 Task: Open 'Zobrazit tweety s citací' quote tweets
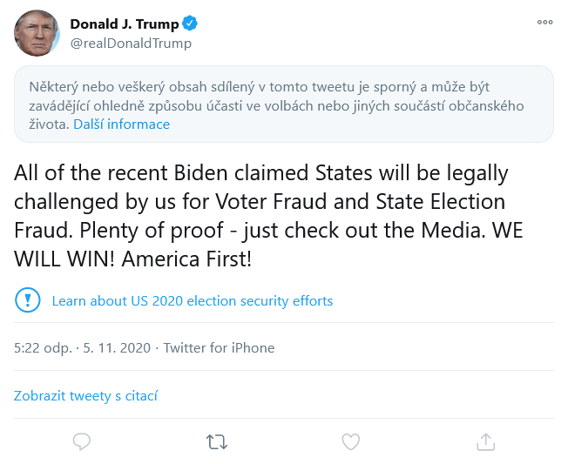(85, 396)
